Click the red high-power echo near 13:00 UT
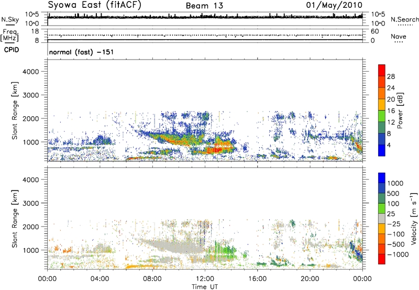 (x=216, y=150)
